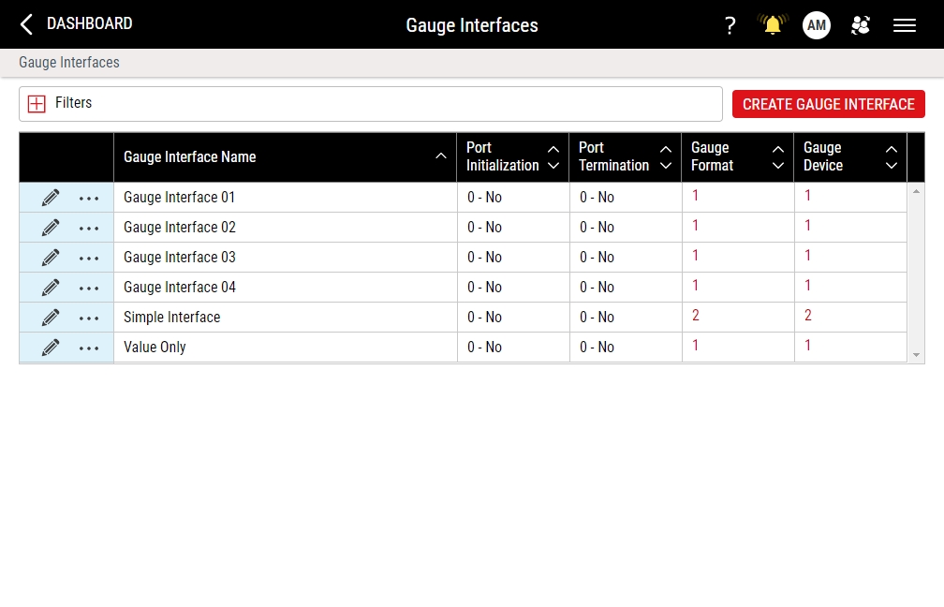944x607 pixels.
Task: Click inside the Filters search field
Action: tap(375, 103)
